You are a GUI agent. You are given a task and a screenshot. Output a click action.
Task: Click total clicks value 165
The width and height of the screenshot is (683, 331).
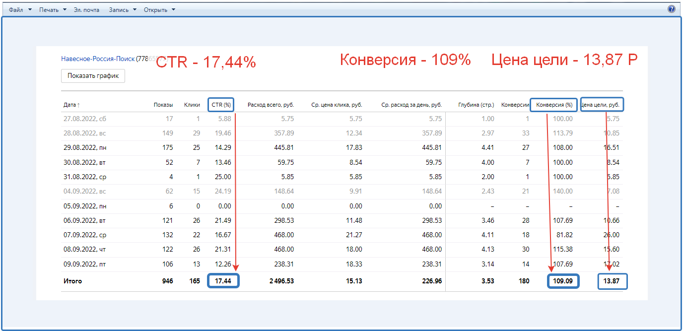[195, 281]
